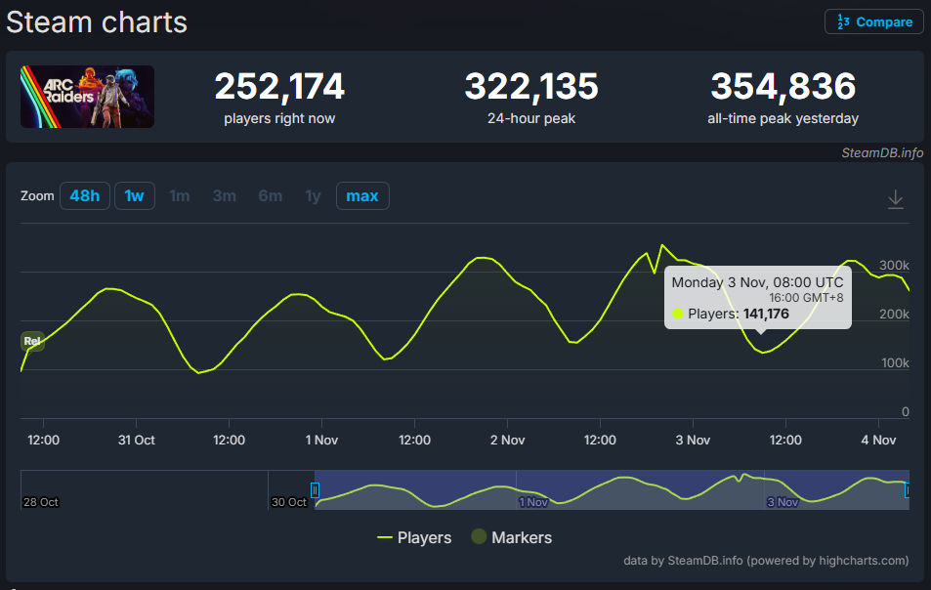Click 28 Oct area in navigator

42,502
